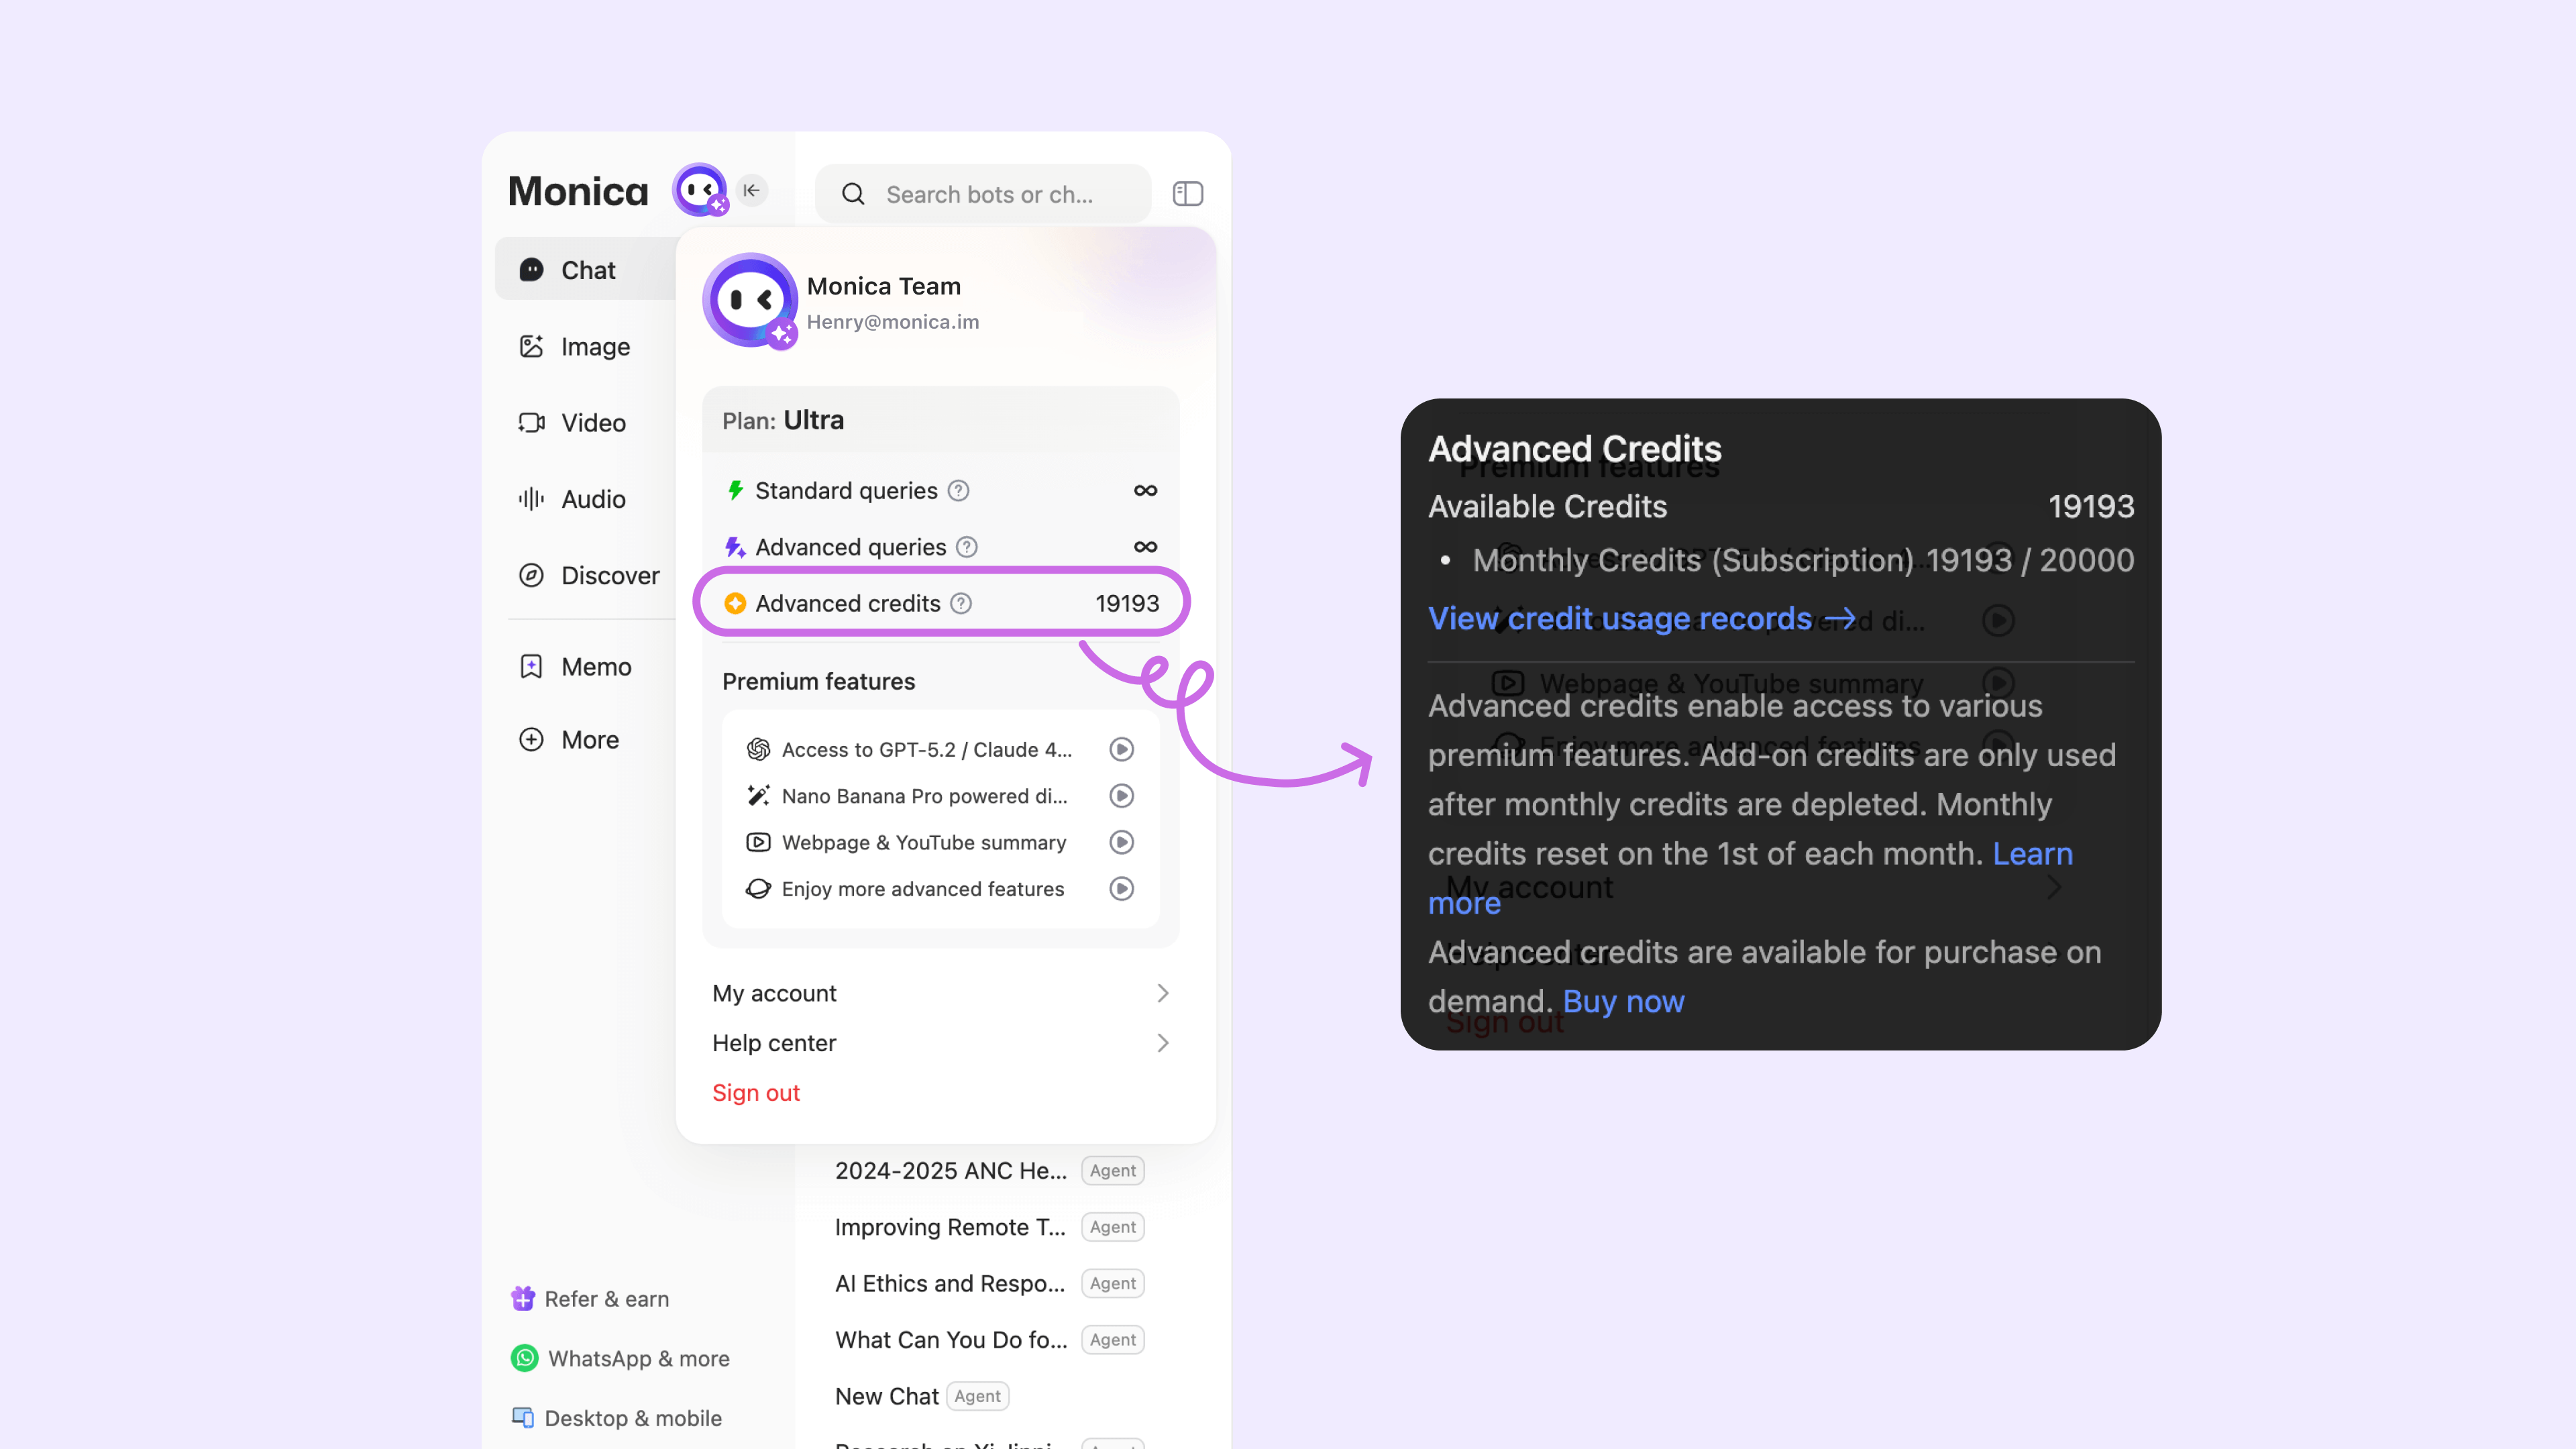Expand the Help center submenu
The image size is (2576, 1449).
click(x=940, y=1043)
